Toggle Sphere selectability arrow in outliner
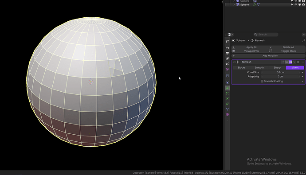This screenshot has width=306, height=175. [292, 4]
